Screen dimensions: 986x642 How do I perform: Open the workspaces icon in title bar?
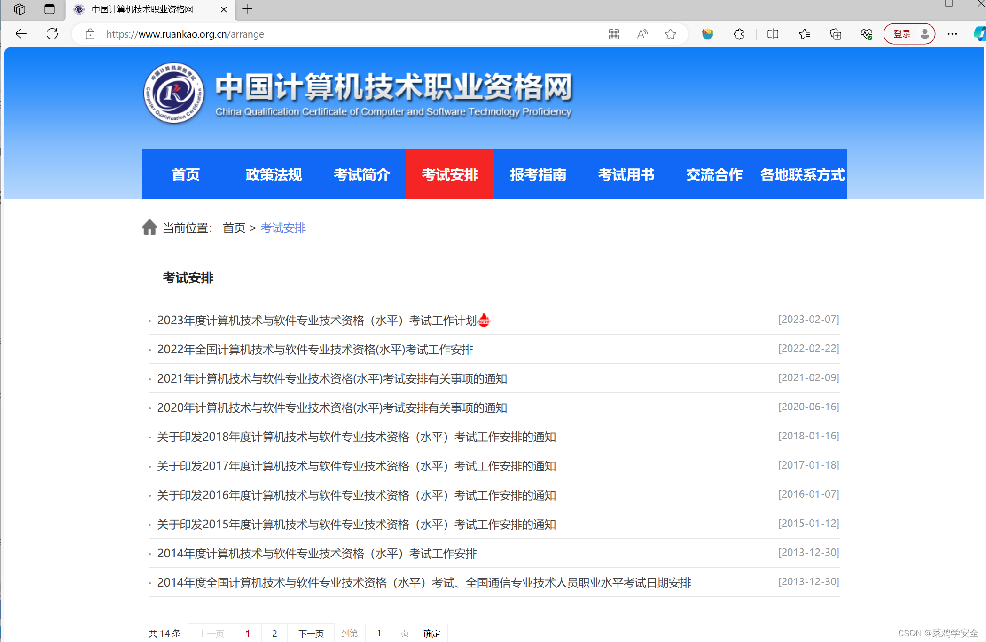20,9
